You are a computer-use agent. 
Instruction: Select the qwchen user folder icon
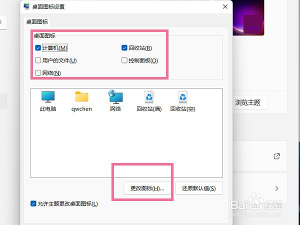click(x=81, y=101)
